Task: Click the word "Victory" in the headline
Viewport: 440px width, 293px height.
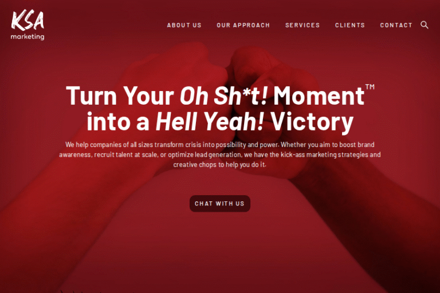Action: click(x=312, y=122)
